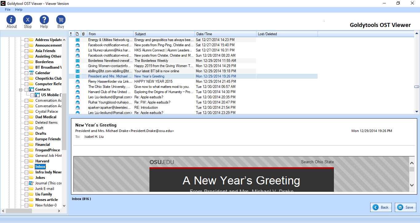
Task: Click envelope icon of Remy Hassenforder email
Action: [77, 81]
